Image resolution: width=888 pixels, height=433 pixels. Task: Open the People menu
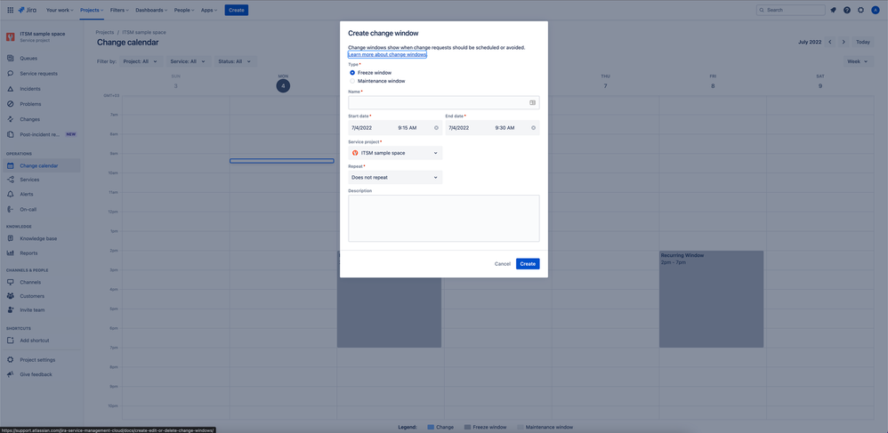tap(184, 10)
